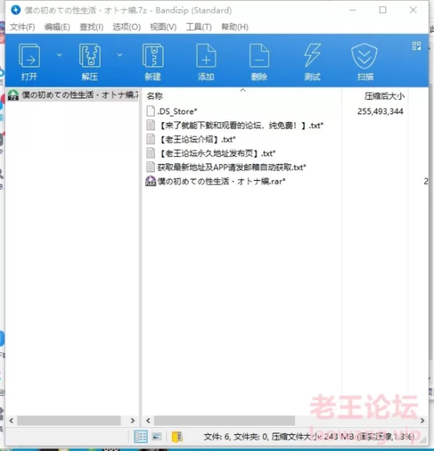434x451 pixels.
Task: Sort by the 压缩后大小 column header
Action: coord(384,96)
